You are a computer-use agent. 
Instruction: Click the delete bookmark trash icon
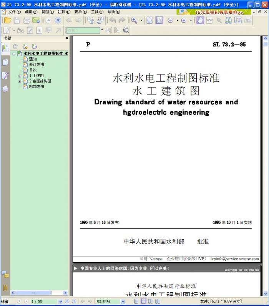pos(15,46)
